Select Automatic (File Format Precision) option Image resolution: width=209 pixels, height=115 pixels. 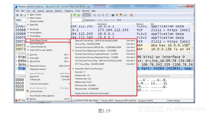tap(104, 69)
